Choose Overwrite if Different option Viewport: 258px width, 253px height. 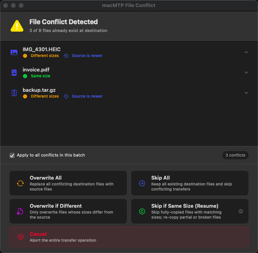68,211
